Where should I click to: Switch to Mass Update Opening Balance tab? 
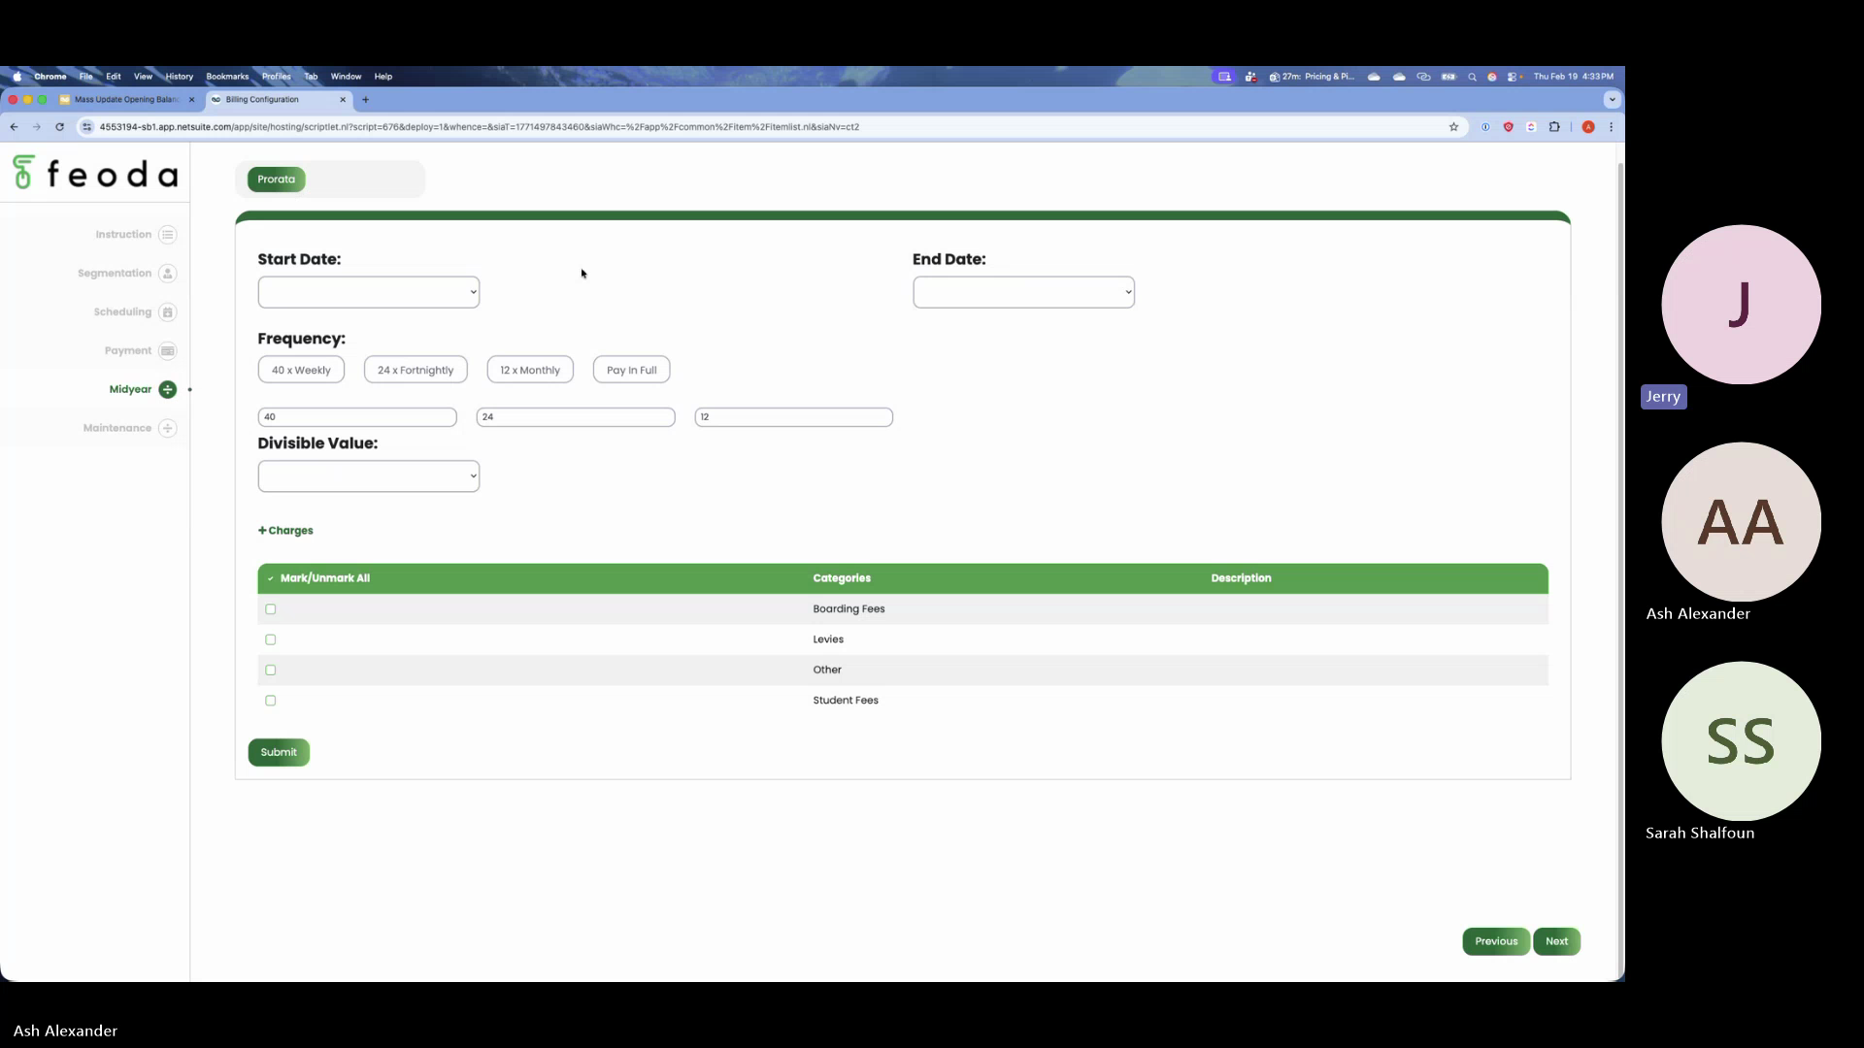pyautogui.click(x=126, y=100)
